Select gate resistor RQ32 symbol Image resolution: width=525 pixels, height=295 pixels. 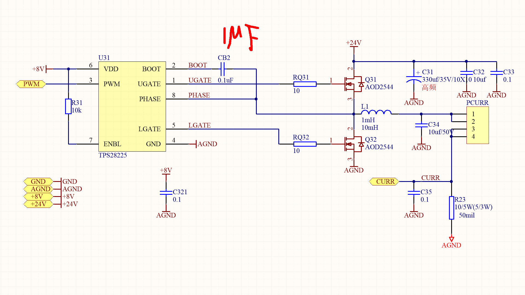pos(305,144)
